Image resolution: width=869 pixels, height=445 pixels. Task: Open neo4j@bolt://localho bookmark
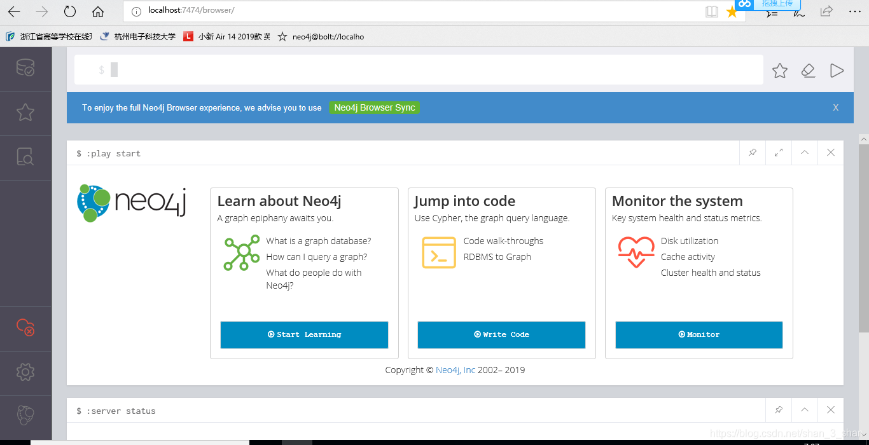pyautogui.click(x=321, y=37)
